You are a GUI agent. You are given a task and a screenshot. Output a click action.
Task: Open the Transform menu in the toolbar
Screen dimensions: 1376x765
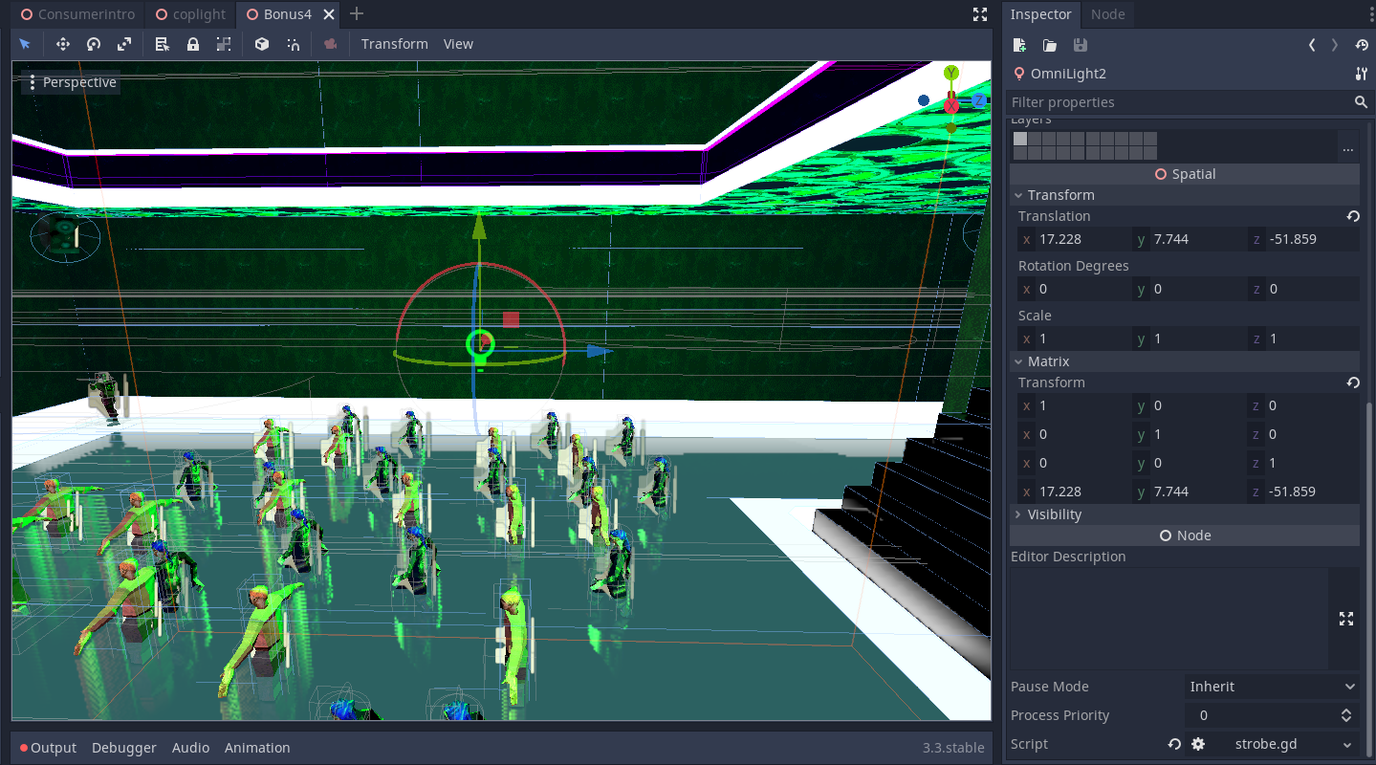tap(395, 44)
